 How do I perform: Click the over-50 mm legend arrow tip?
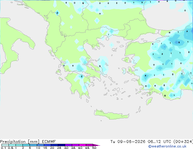(96, 145)
